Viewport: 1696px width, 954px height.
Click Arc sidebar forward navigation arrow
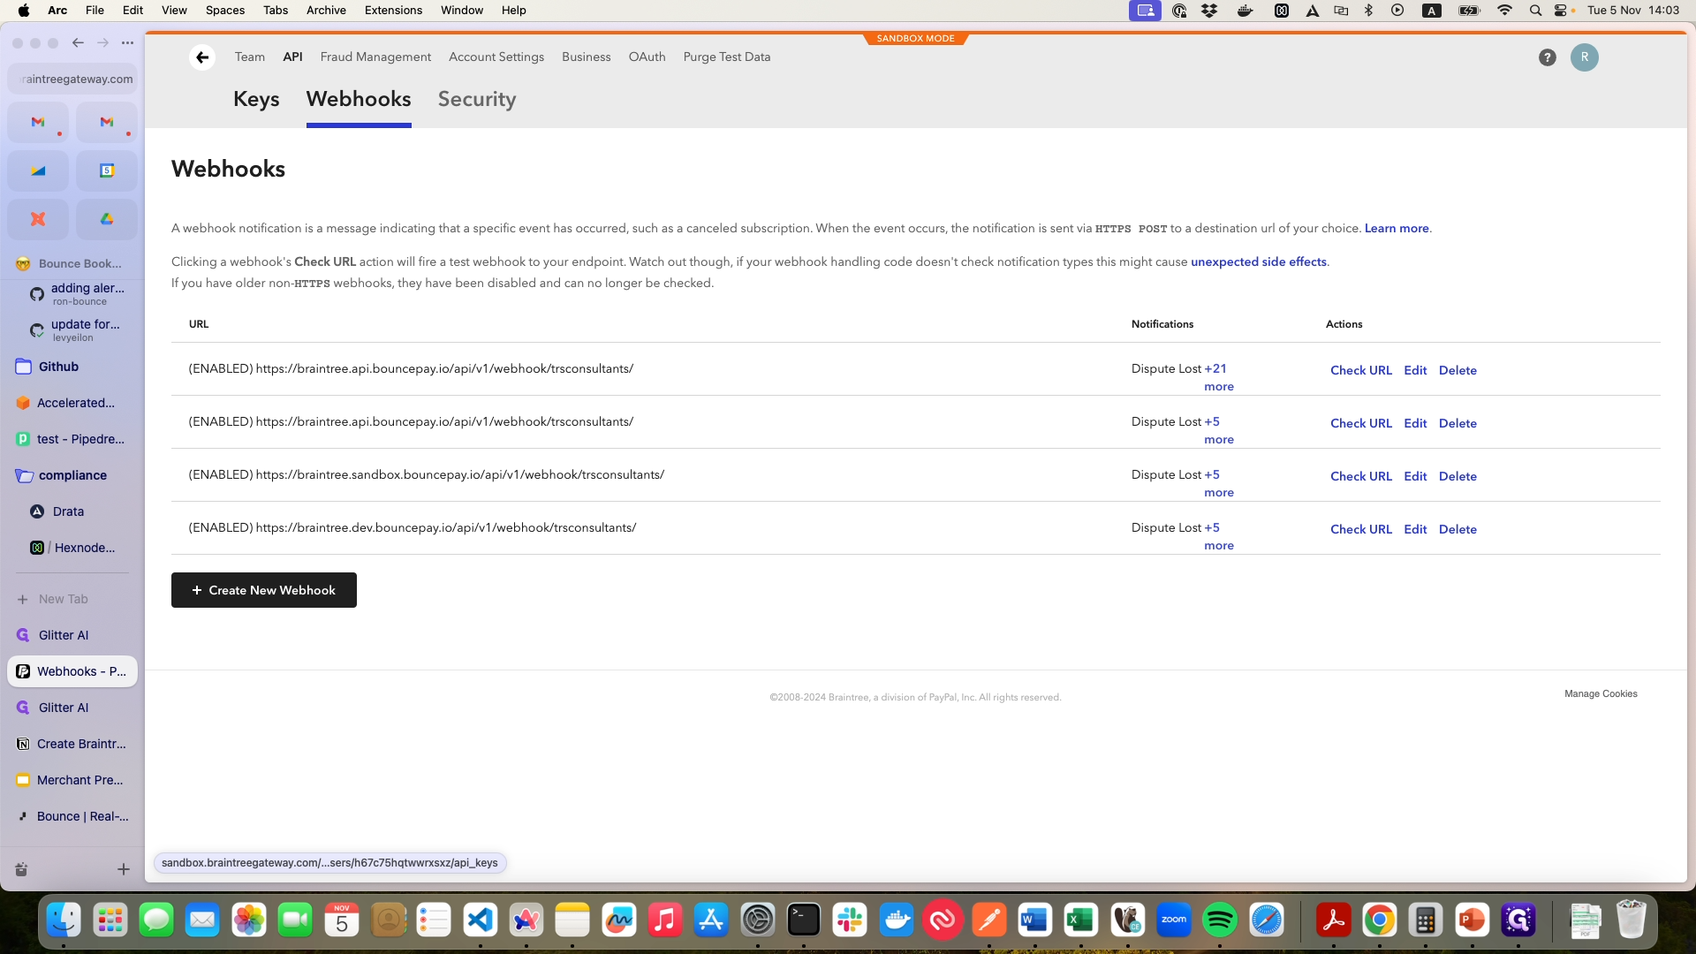click(102, 42)
